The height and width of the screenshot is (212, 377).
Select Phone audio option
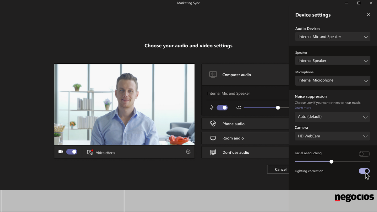[245, 124]
